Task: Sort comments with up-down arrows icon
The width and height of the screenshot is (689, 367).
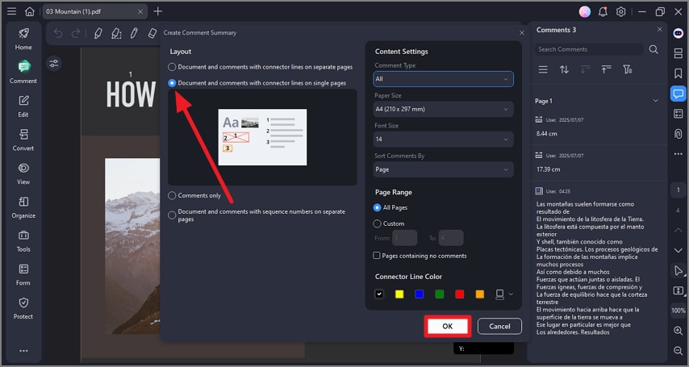Action: [564, 69]
